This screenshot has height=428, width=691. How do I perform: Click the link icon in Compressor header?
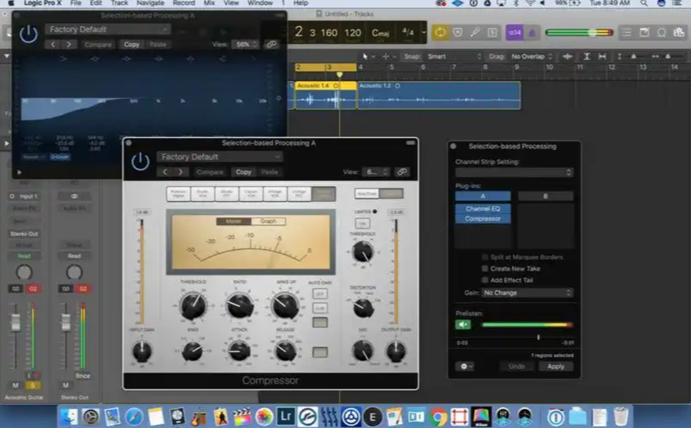click(x=402, y=172)
